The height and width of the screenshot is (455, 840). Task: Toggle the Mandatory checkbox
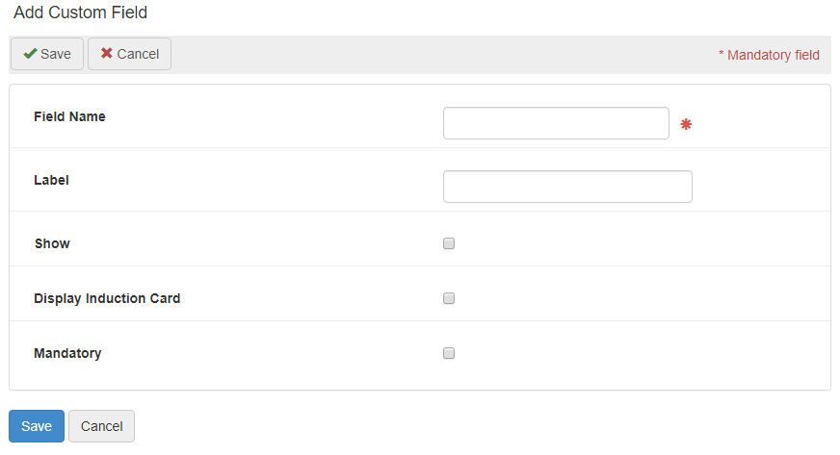coord(449,353)
